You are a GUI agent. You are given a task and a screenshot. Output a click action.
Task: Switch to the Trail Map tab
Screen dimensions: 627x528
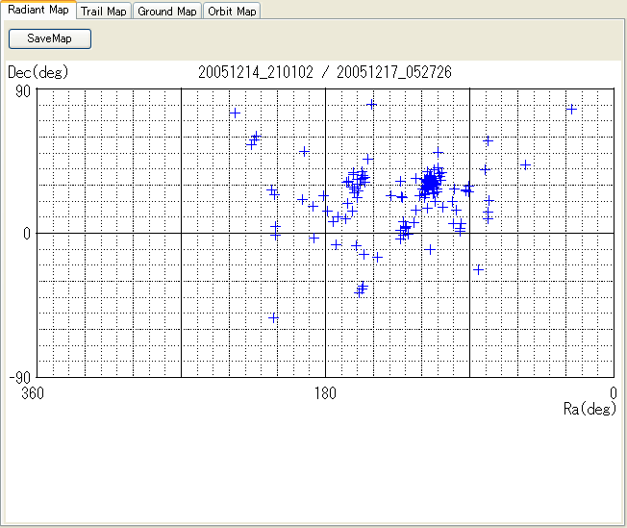(x=104, y=12)
